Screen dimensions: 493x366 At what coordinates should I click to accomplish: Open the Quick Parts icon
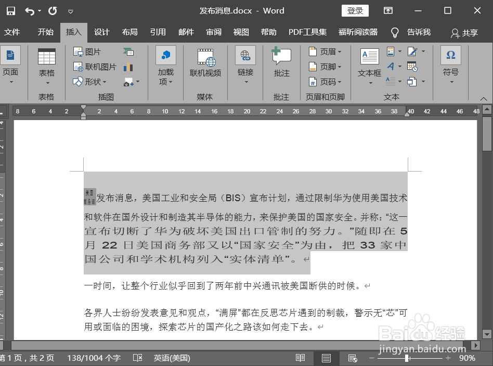pyautogui.click(x=391, y=51)
